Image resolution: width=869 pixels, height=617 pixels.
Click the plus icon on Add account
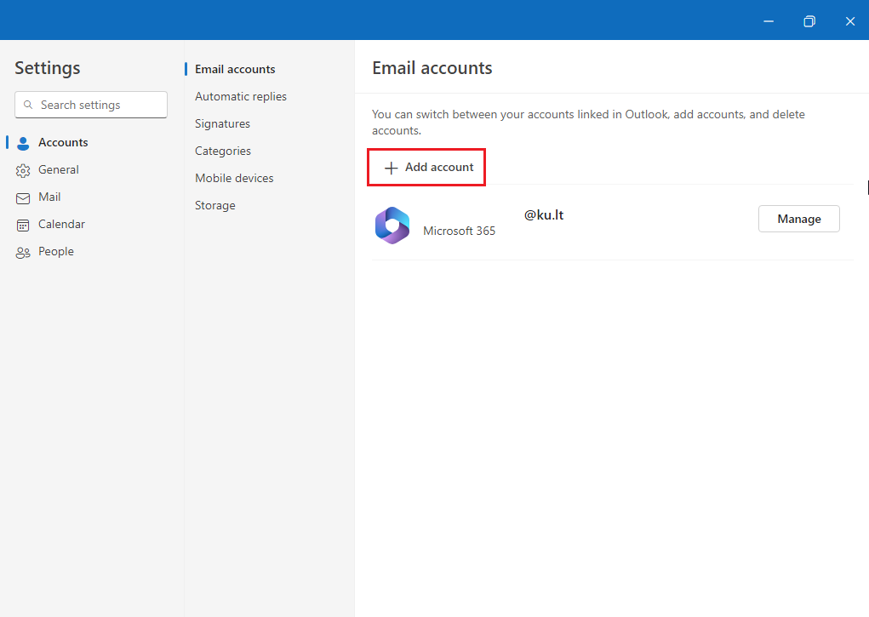[x=391, y=167]
